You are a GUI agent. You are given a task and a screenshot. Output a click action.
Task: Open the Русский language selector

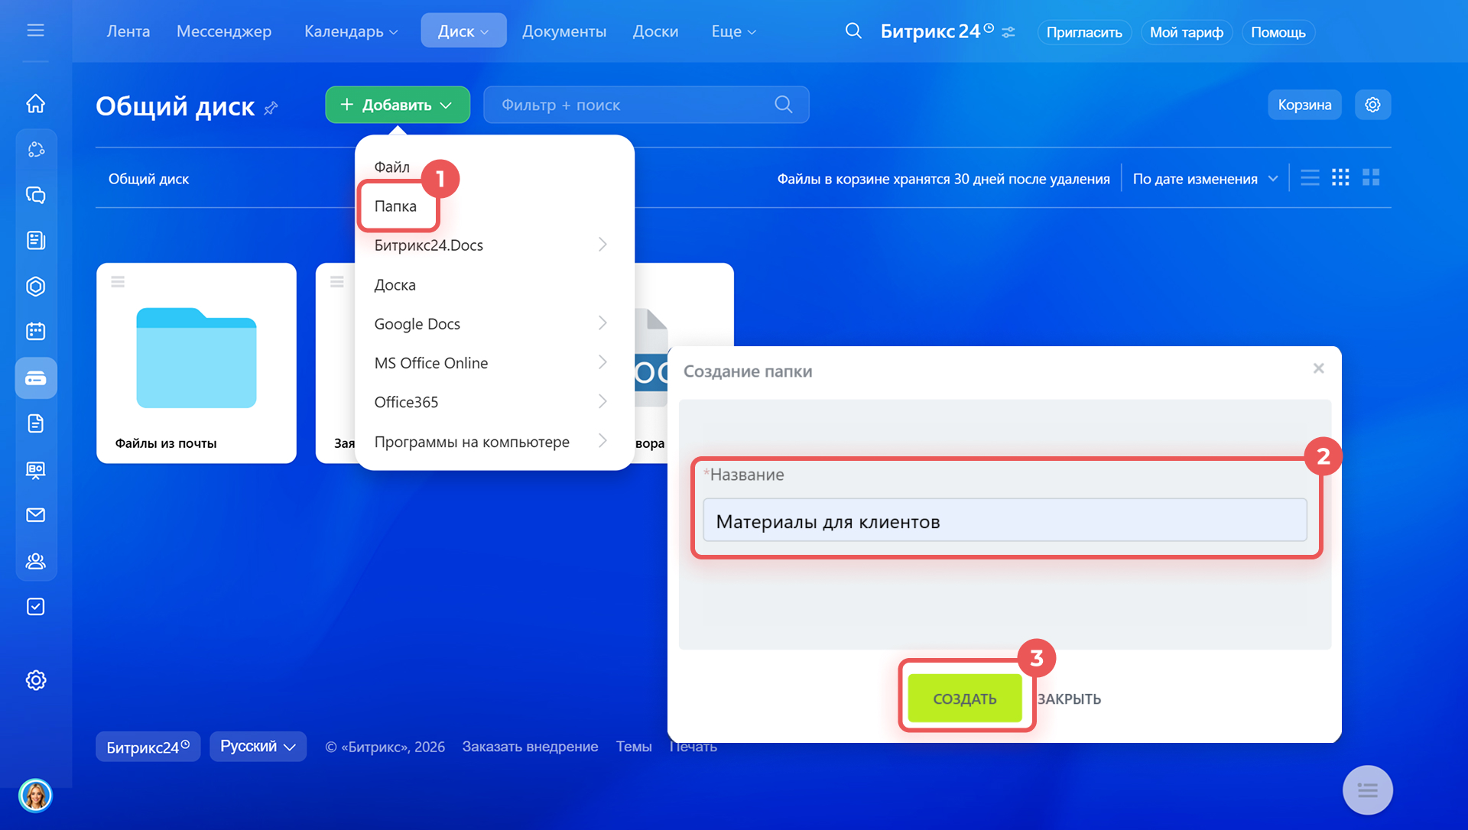point(258,747)
